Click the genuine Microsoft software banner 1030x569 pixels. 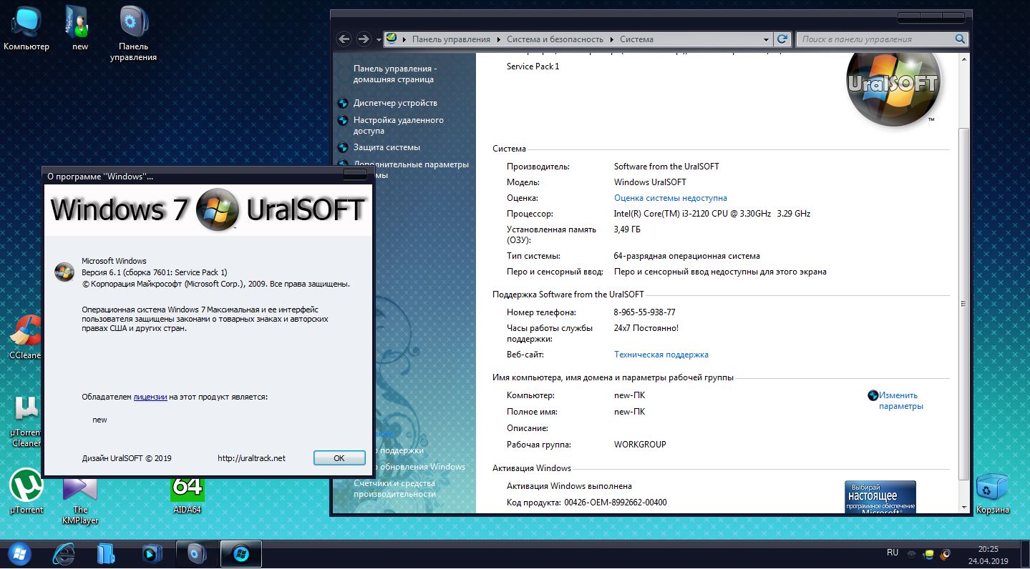click(880, 497)
